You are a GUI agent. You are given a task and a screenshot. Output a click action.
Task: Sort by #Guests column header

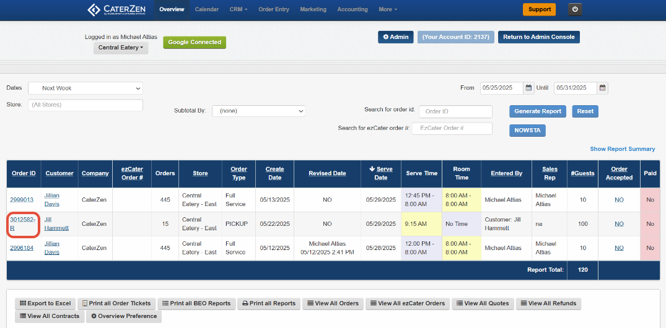(x=583, y=173)
